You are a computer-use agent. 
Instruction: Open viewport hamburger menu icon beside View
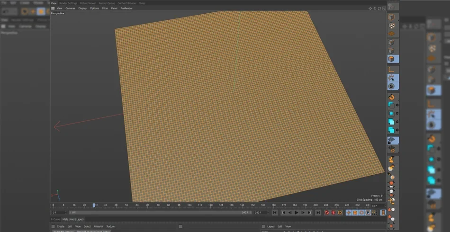(53, 9)
